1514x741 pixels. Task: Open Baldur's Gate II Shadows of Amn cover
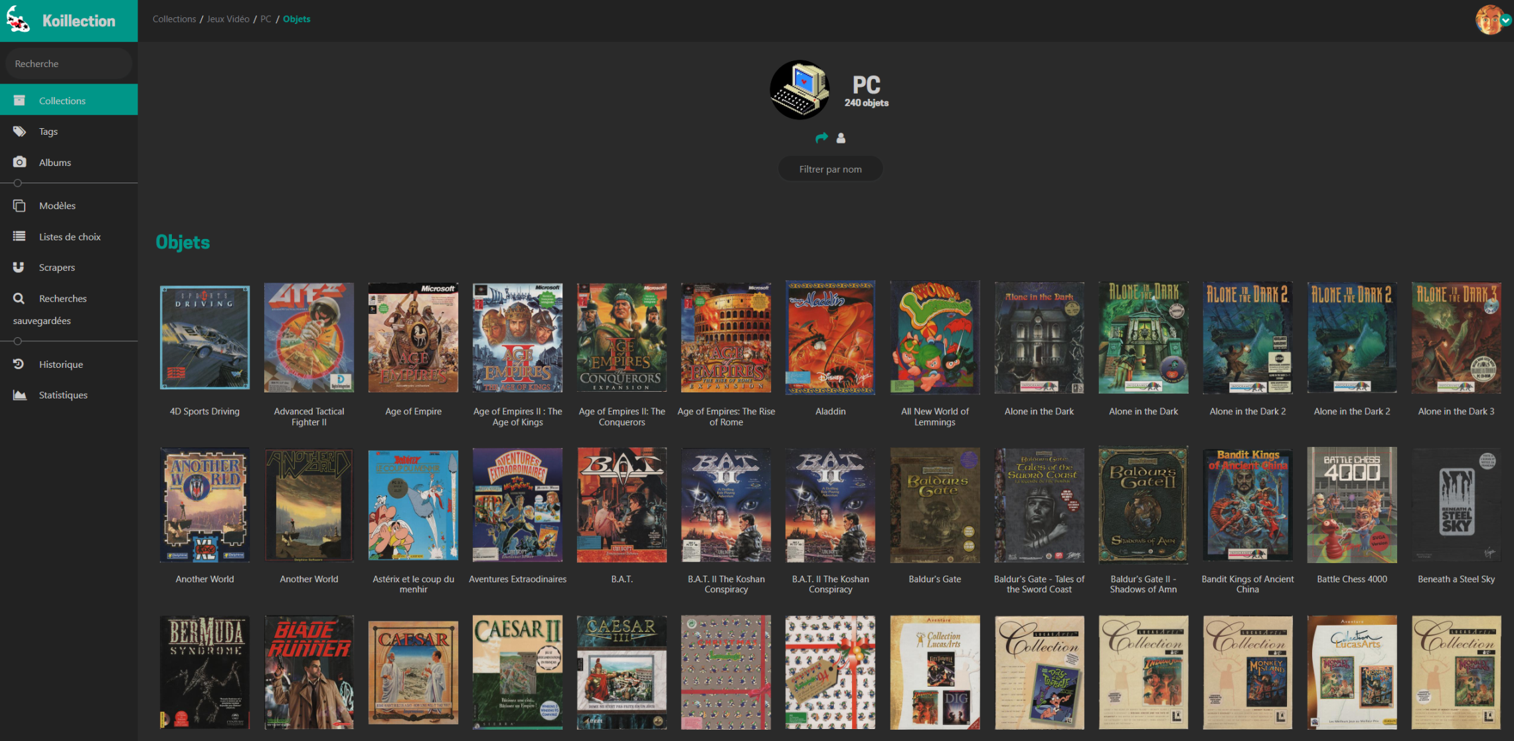(x=1143, y=505)
